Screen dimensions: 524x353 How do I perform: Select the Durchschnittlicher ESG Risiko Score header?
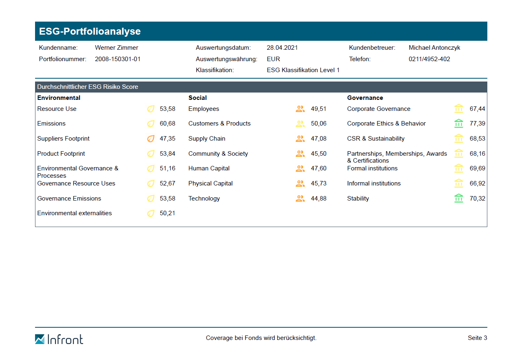tap(88, 87)
